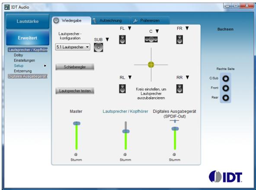Viewport: 256px width, 190px height.
Task: Click the Erweitert button
Action: pyautogui.click(x=28, y=38)
